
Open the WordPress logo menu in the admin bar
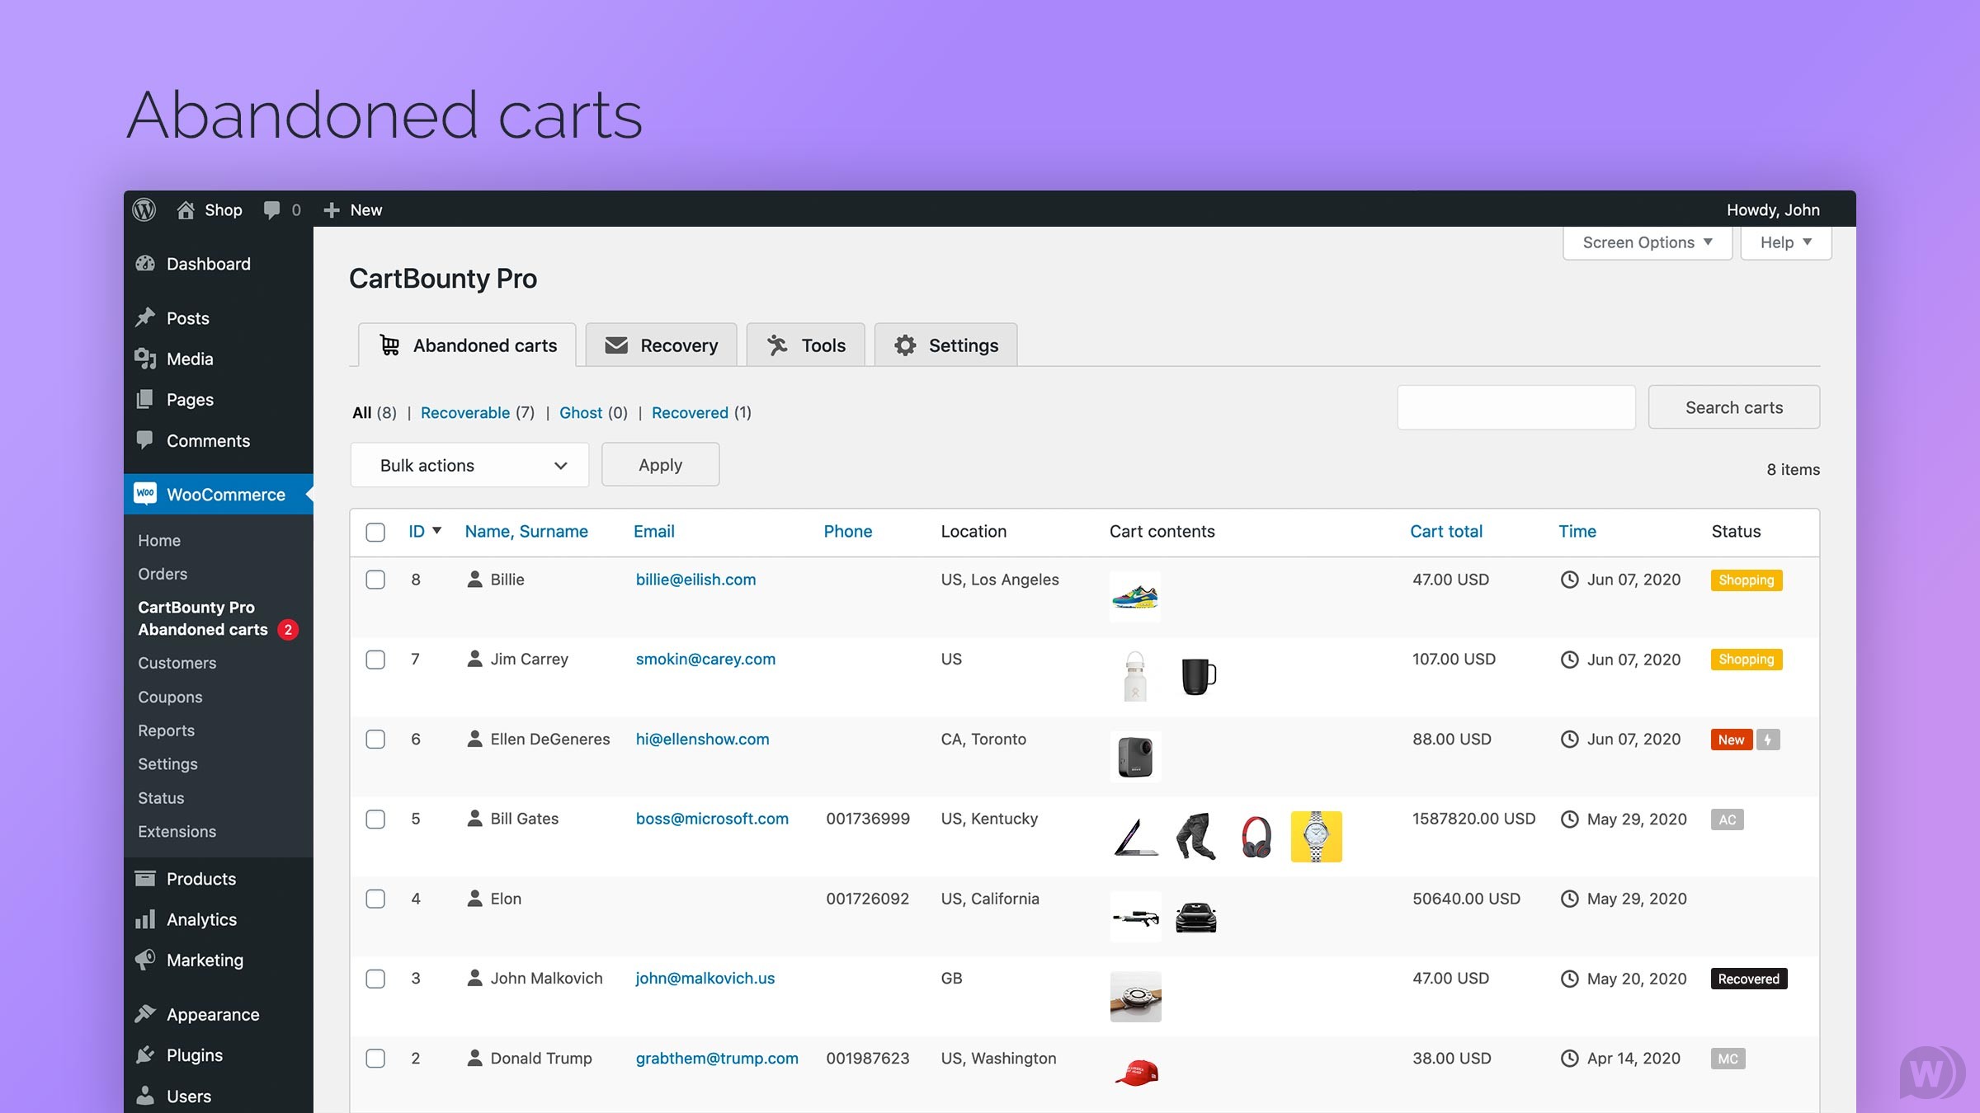pyautogui.click(x=144, y=209)
